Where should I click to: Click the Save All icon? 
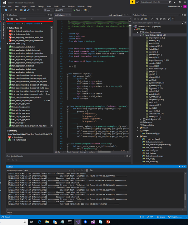point(28,10)
